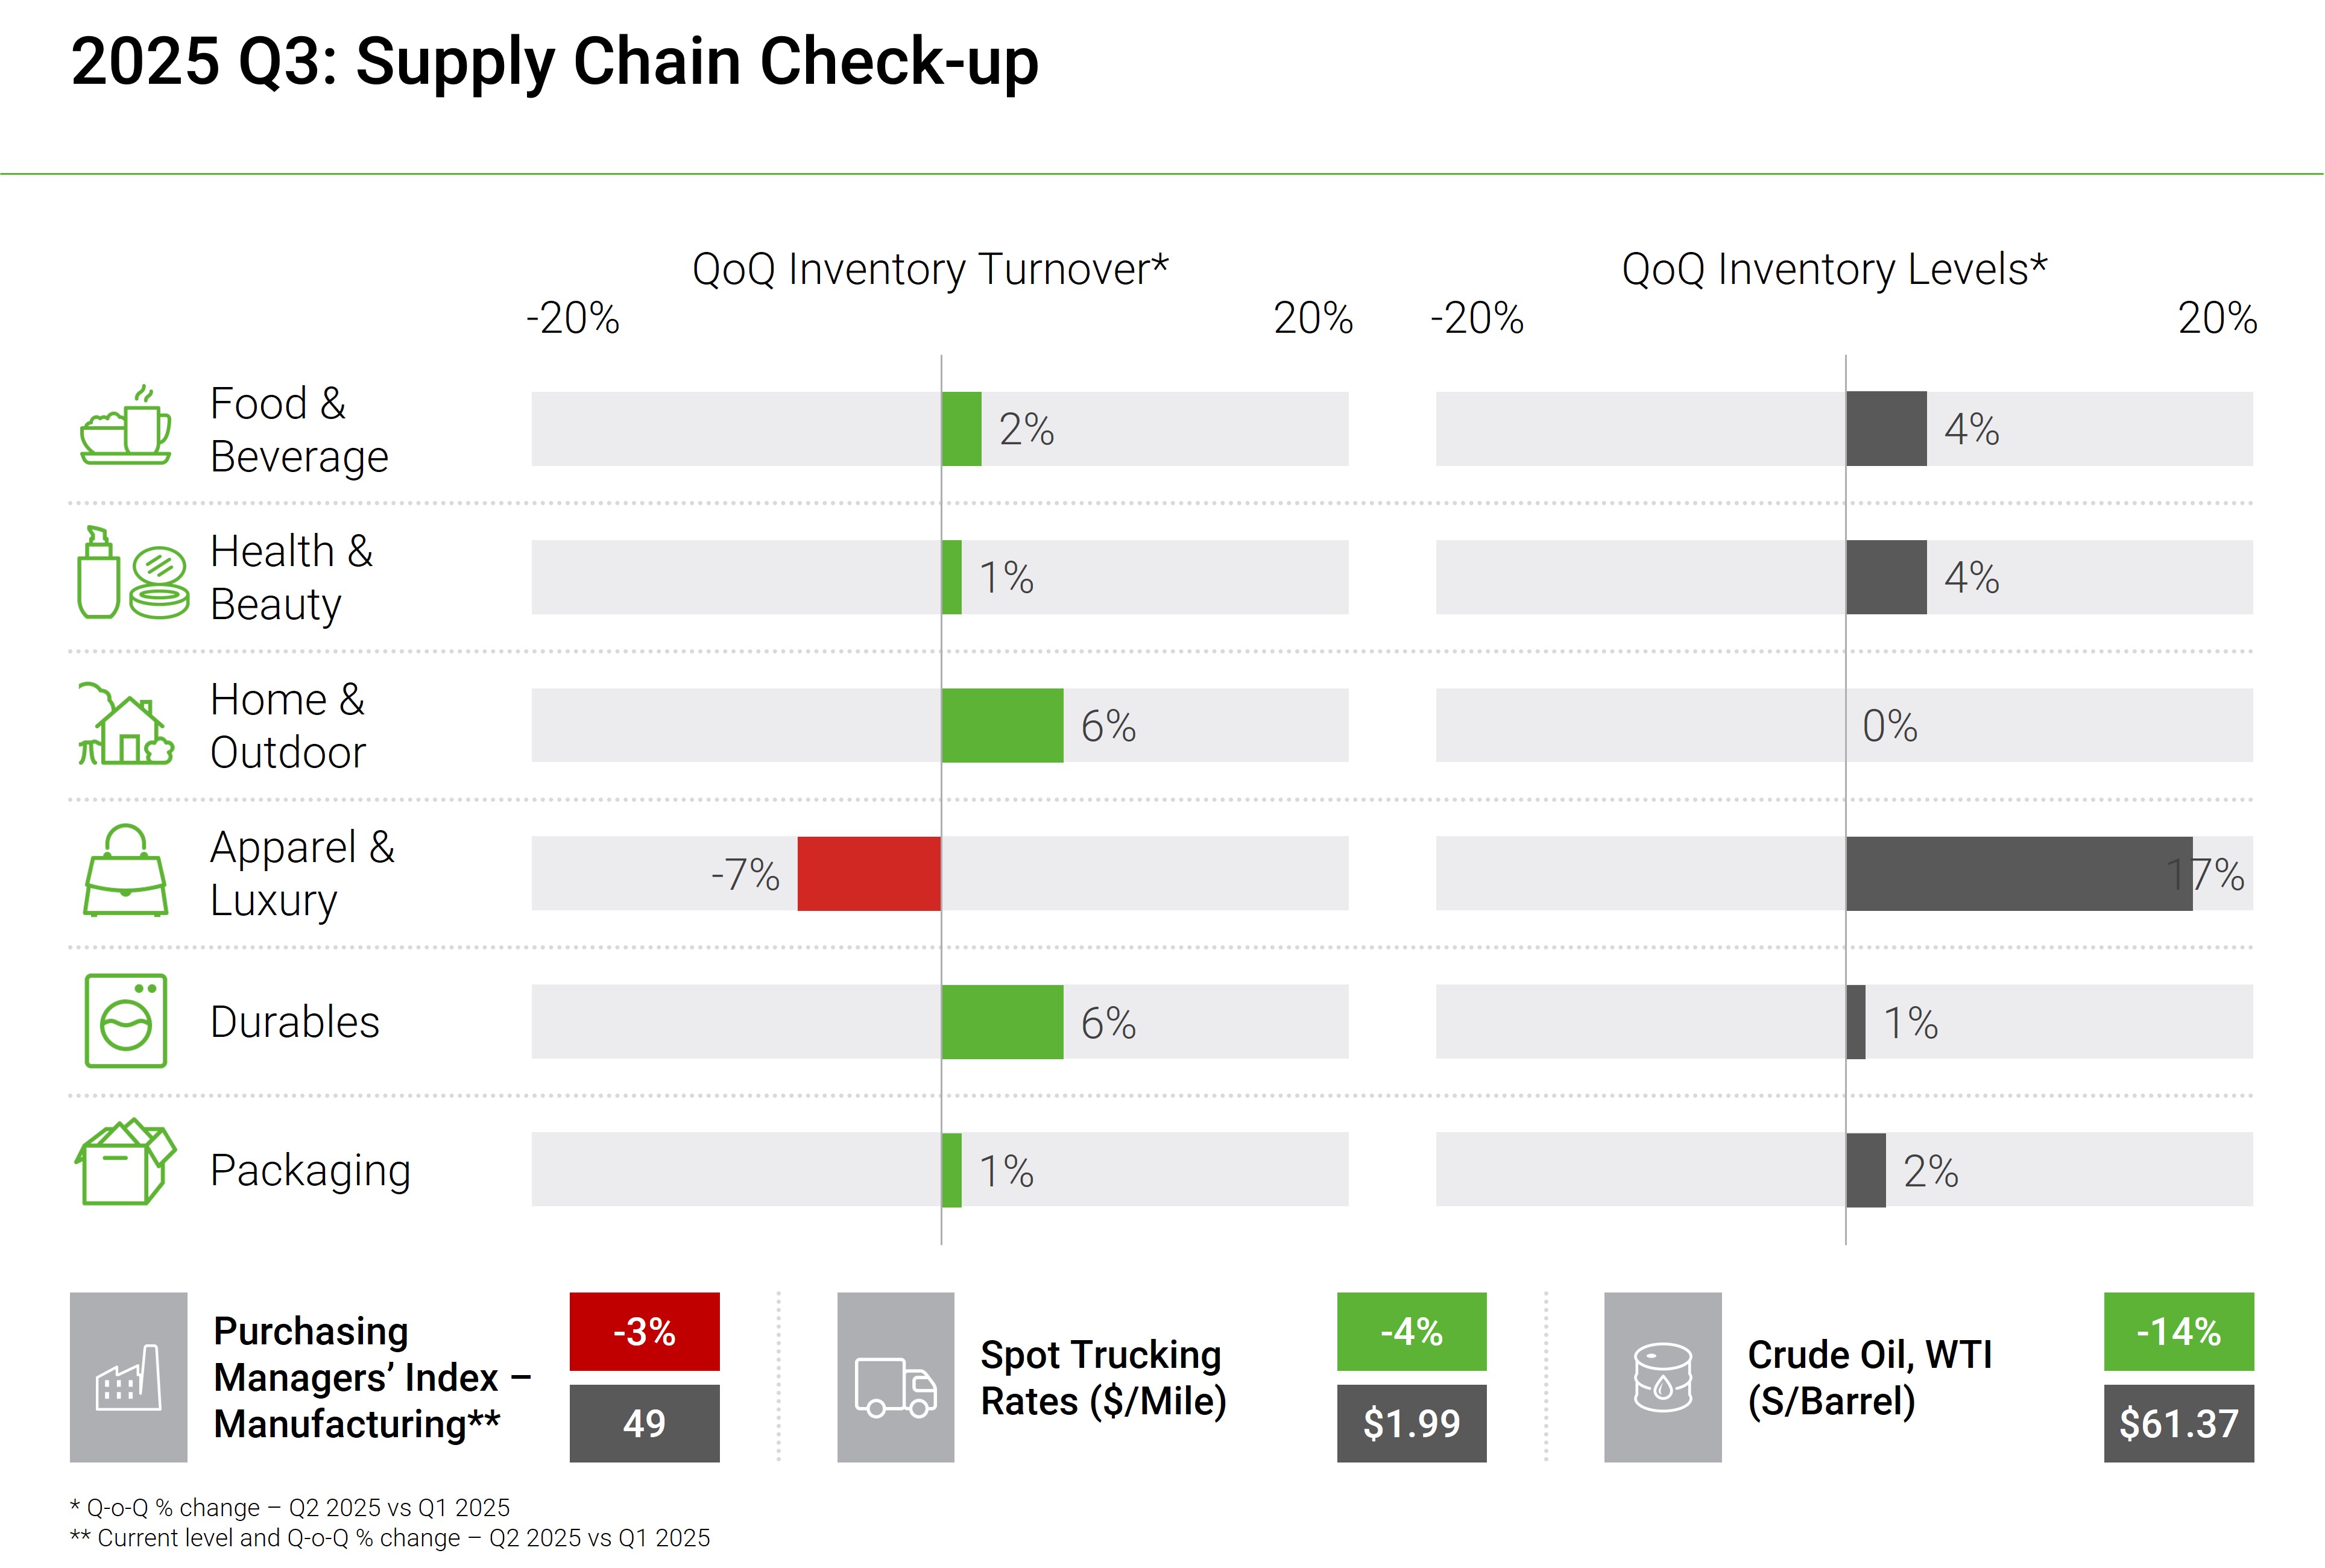2325x1568 pixels.
Task: Click the QoQ Inventory Levels heading
Action: pyautogui.click(x=1834, y=269)
